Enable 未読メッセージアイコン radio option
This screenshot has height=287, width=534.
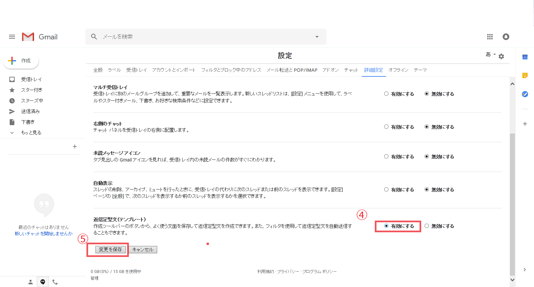coord(386,157)
